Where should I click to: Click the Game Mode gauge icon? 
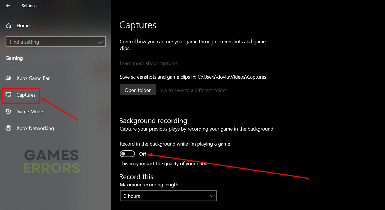tap(9, 112)
